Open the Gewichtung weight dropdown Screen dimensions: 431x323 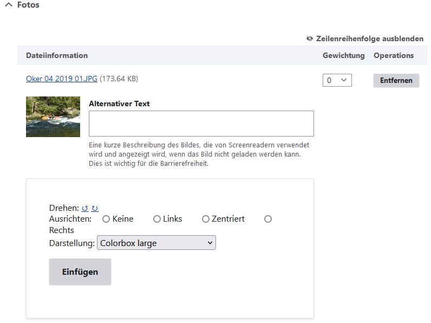[x=337, y=80]
